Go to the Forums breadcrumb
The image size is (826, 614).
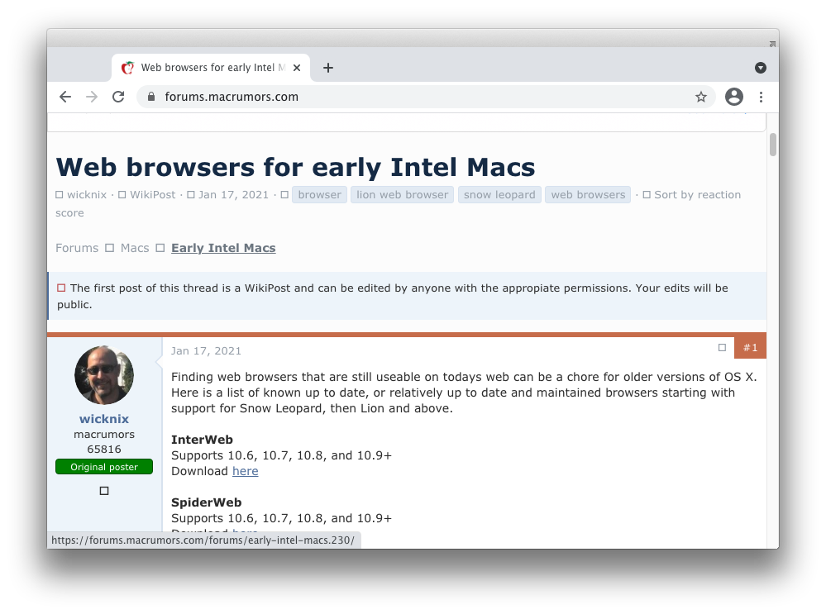pos(77,248)
